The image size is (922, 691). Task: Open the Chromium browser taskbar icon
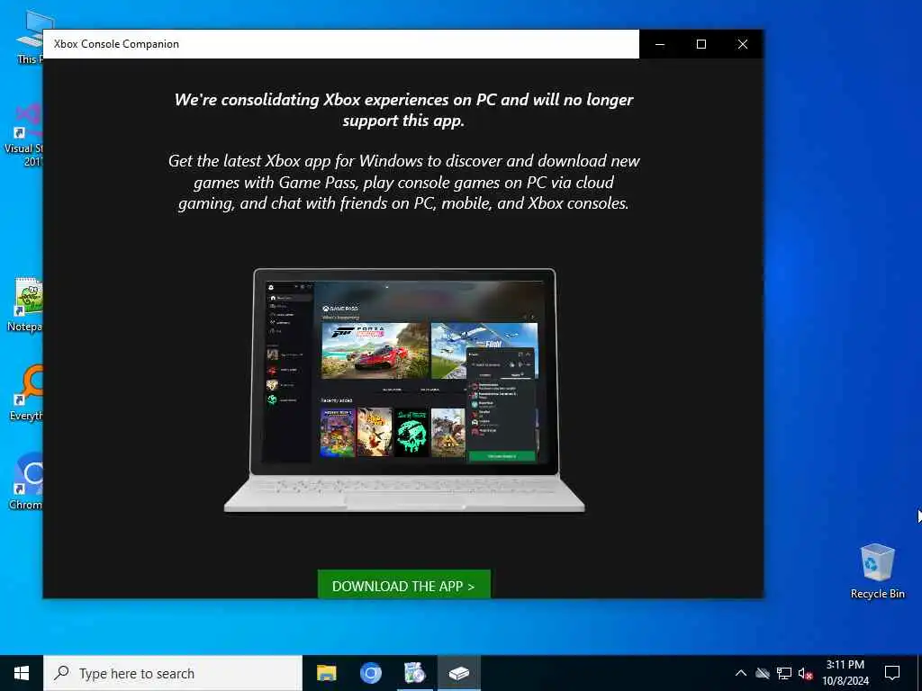[370, 673]
